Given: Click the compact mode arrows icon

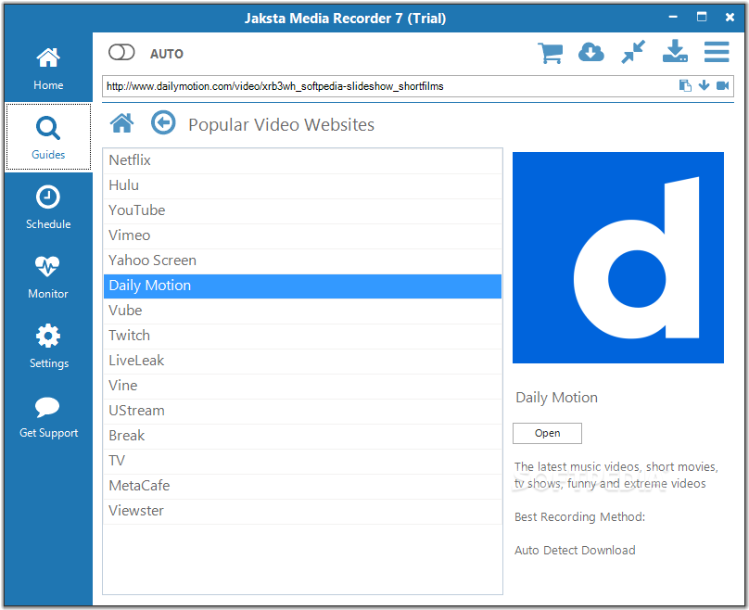Looking at the screenshot, I should tap(633, 52).
